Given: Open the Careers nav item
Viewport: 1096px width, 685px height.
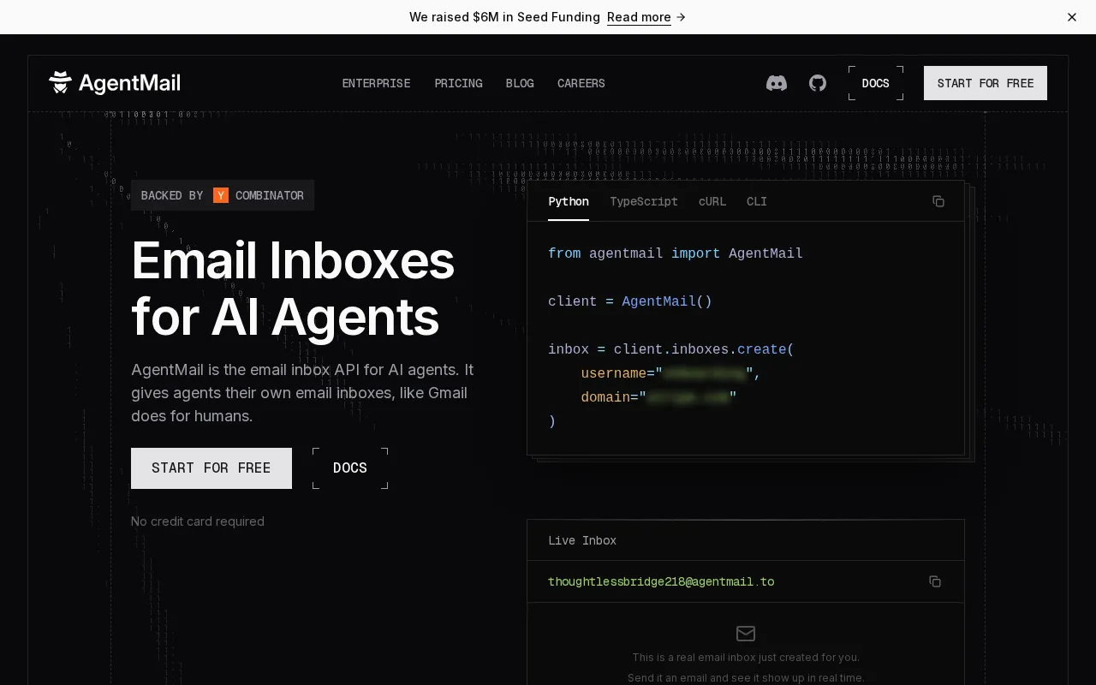Looking at the screenshot, I should click(x=581, y=83).
